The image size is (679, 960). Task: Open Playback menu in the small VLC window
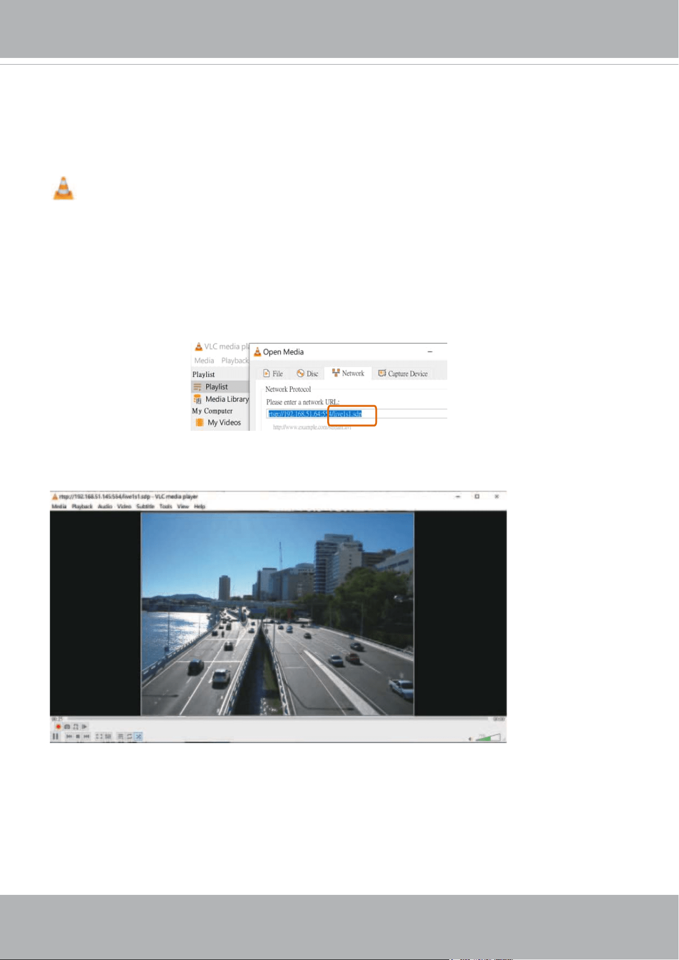[235, 361]
